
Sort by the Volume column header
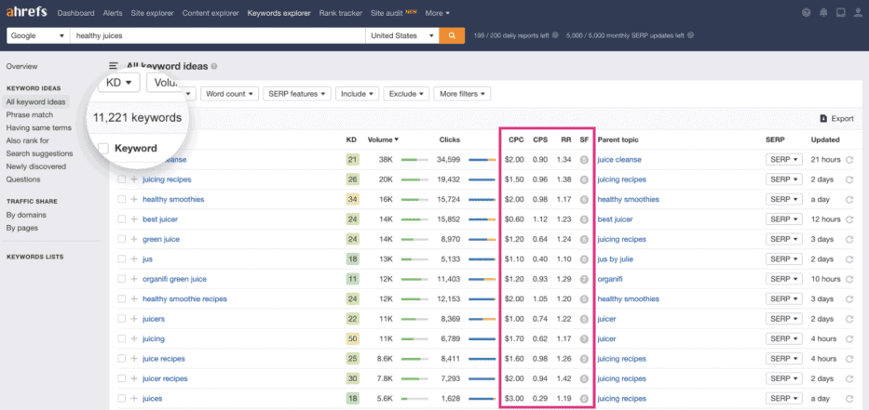pyautogui.click(x=383, y=139)
